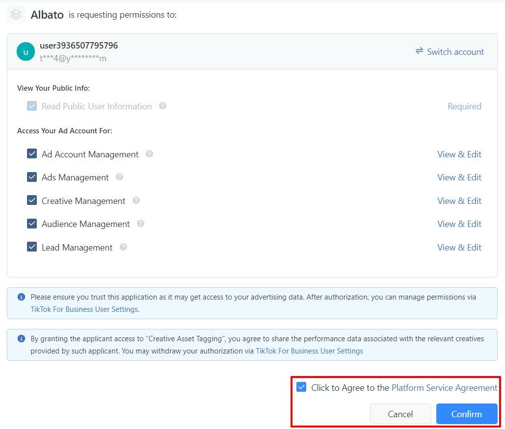Uncheck the Ads Management checkbox

(32, 177)
